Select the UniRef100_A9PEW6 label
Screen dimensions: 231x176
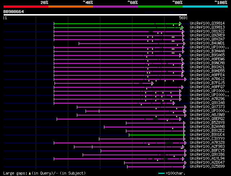point(207,59)
